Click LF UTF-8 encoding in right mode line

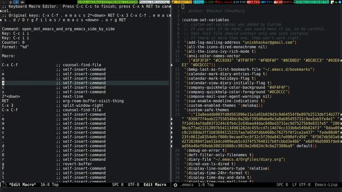(301, 185)
